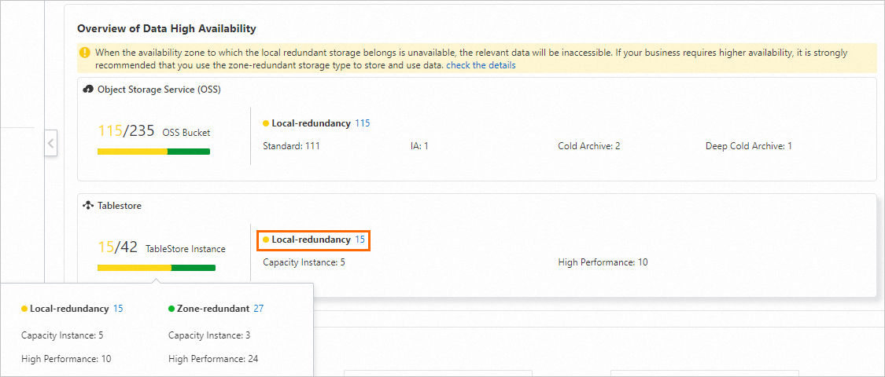Open the highlighted Tablestore Local-redundancy count 15
The image size is (885, 377).
360,240
